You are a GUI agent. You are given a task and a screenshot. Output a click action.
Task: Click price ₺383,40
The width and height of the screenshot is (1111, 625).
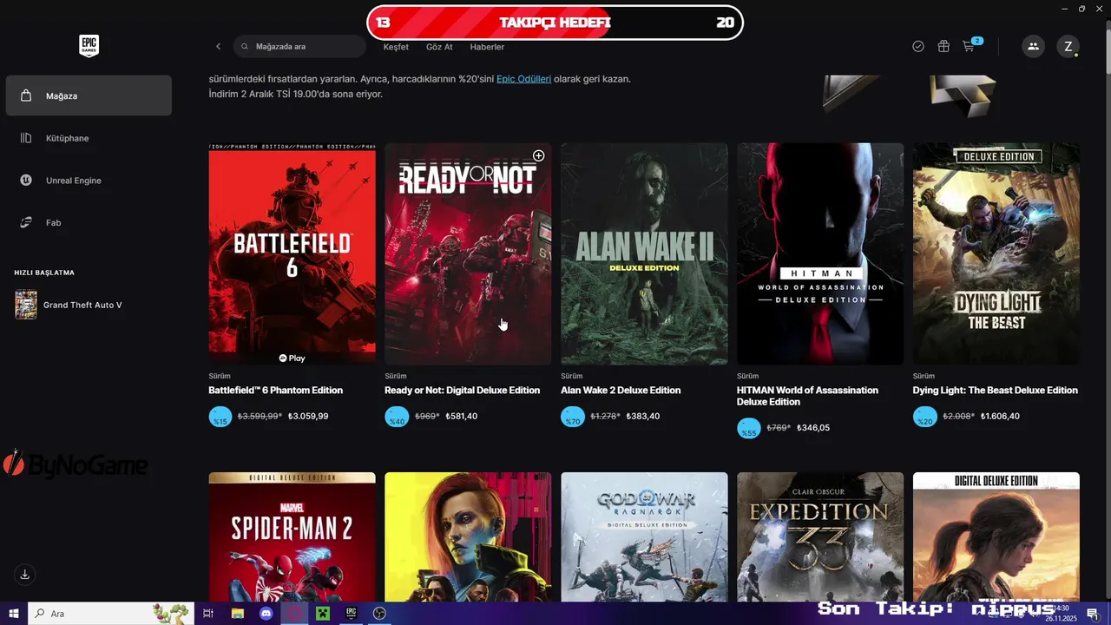643,417
